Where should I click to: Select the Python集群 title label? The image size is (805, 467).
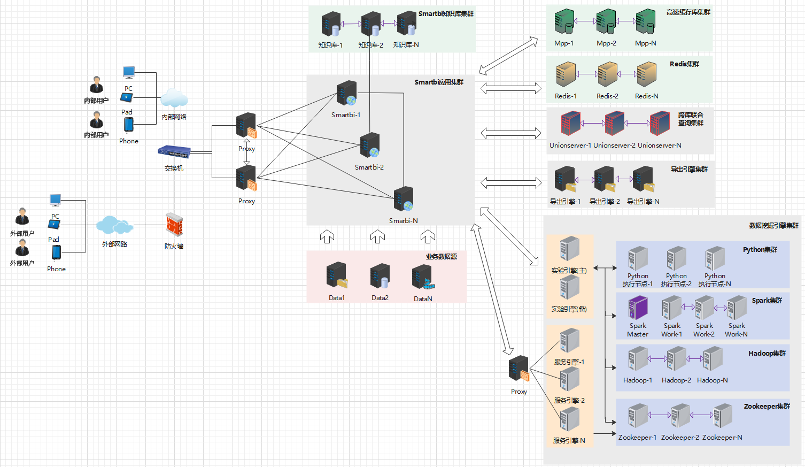click(x=760, y=250)
